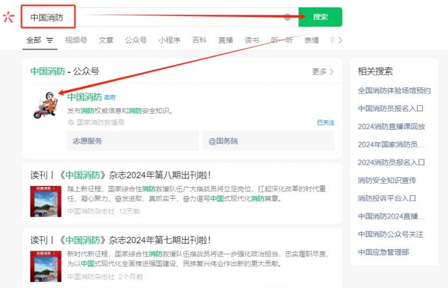448x288 pixels.
Task: Open related search 中国应急管理部
Action: tap(384, 252)
